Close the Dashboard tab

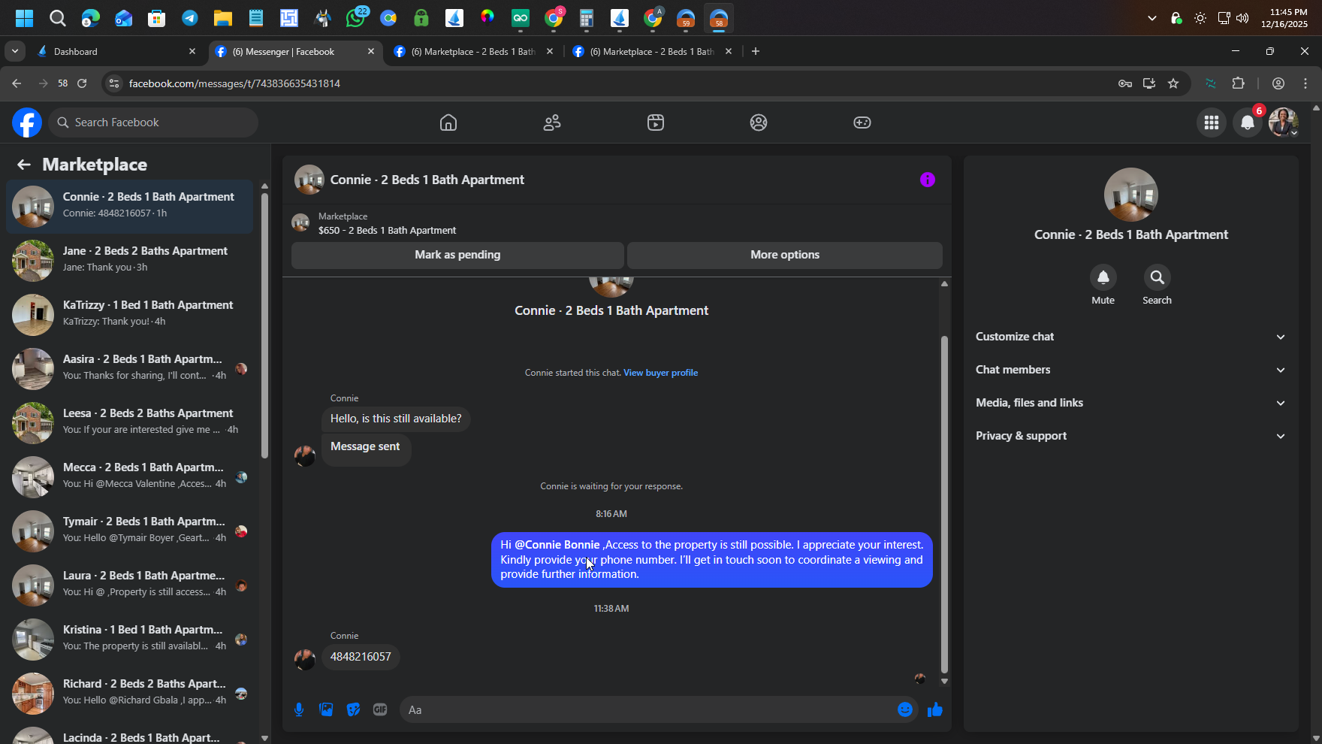192,51
